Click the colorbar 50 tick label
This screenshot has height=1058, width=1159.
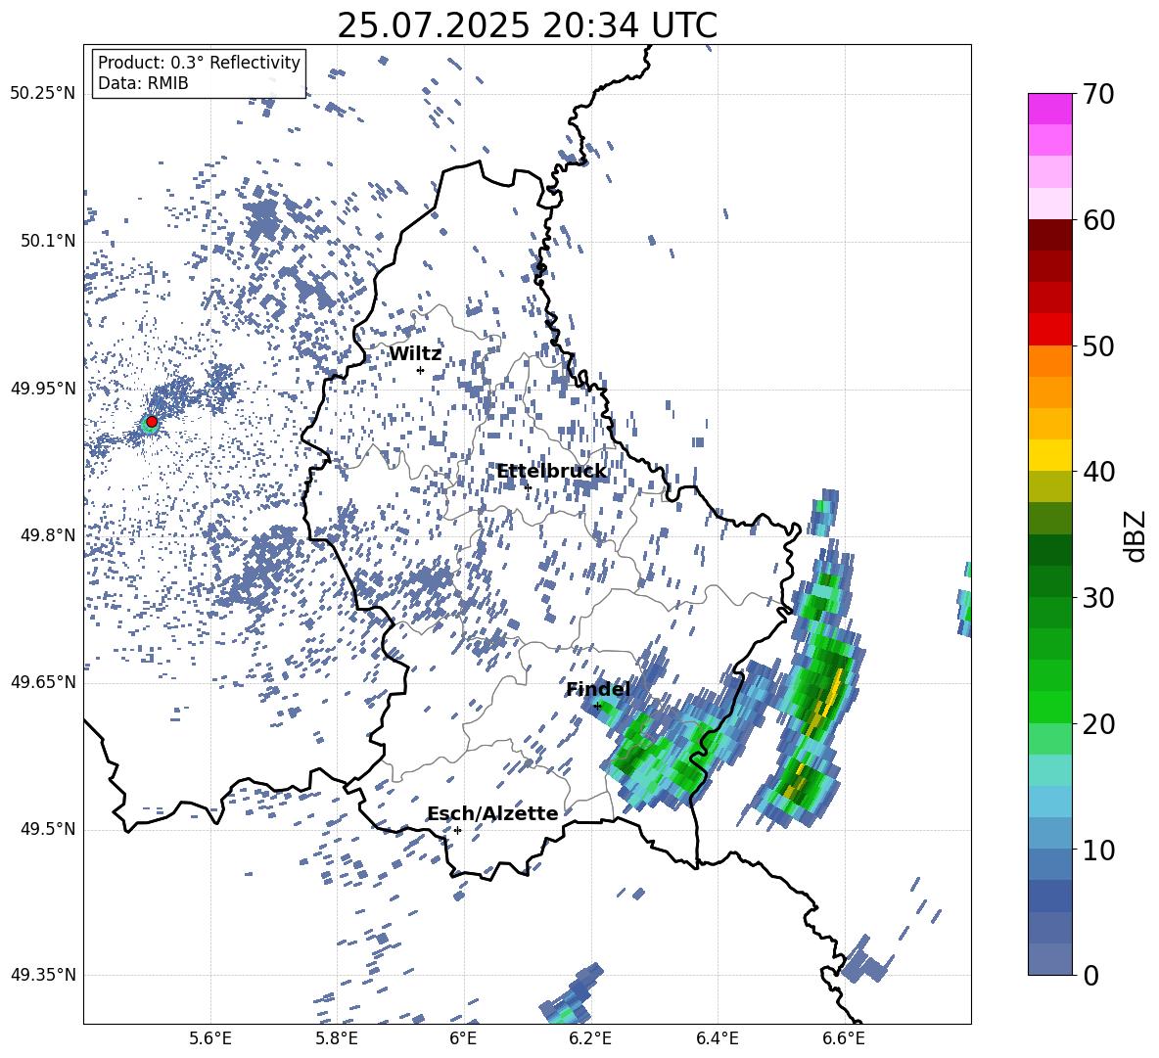(x=1098, y=345)
